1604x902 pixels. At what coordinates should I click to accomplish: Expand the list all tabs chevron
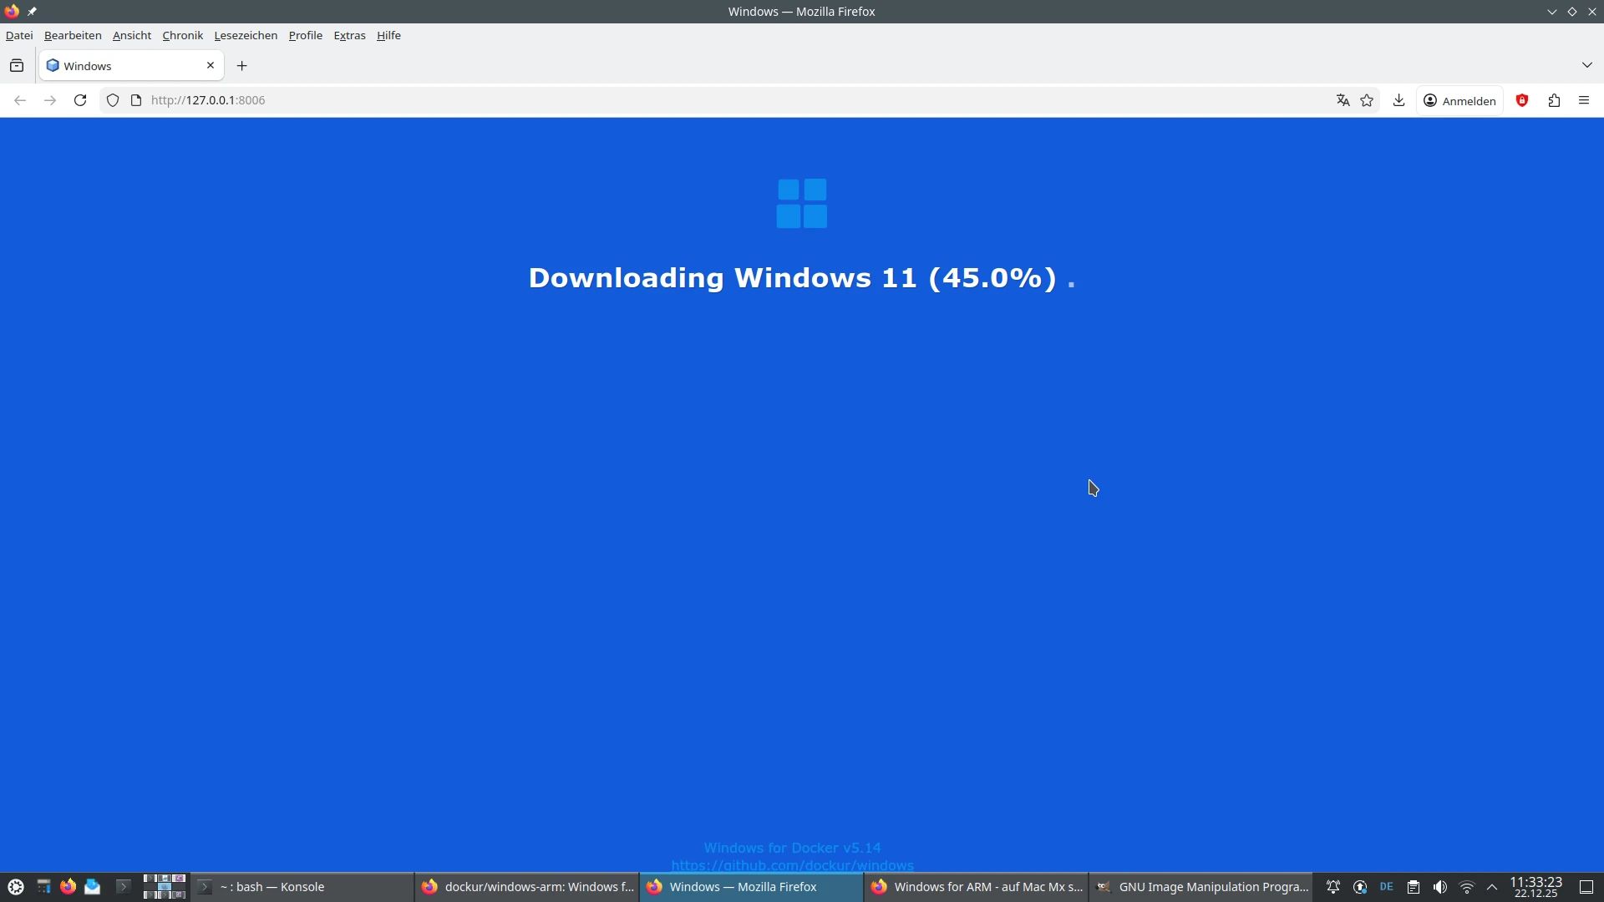[x=1586, y=65]
